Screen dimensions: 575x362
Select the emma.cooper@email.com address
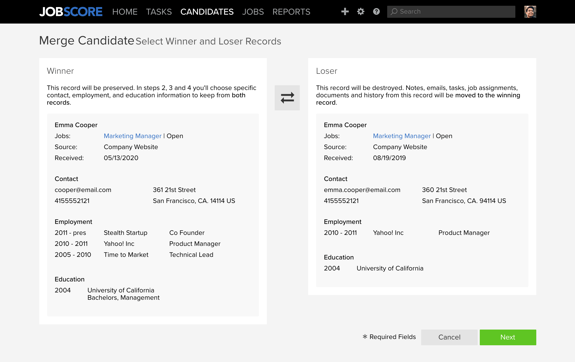[362, 190]
